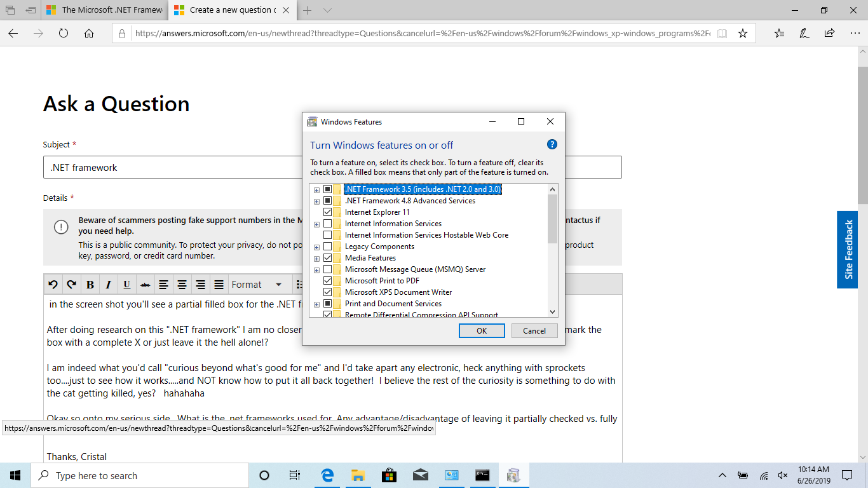Expand Print and Document Services node
This screenshot has height=488, width=868.
(316, 304)
